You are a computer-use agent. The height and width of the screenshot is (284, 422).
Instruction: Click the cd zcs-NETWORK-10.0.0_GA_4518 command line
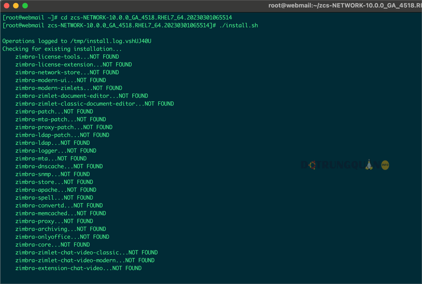pyautogui.click(x=117, y=18)
